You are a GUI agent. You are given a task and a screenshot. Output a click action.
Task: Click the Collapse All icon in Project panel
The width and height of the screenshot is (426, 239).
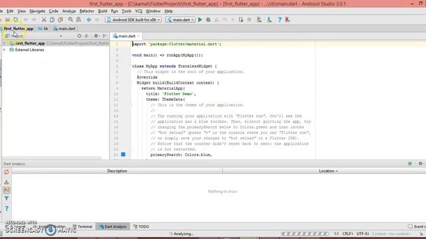(87, 36)
